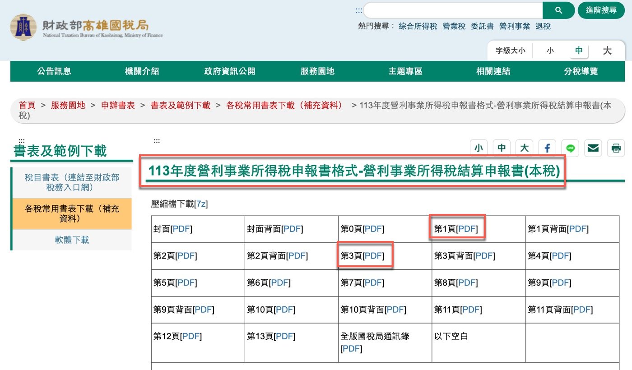Click the 進階搜尋 advanced search button
The height and width of the screenshot is (370, 632).
(x=601, y=10)
